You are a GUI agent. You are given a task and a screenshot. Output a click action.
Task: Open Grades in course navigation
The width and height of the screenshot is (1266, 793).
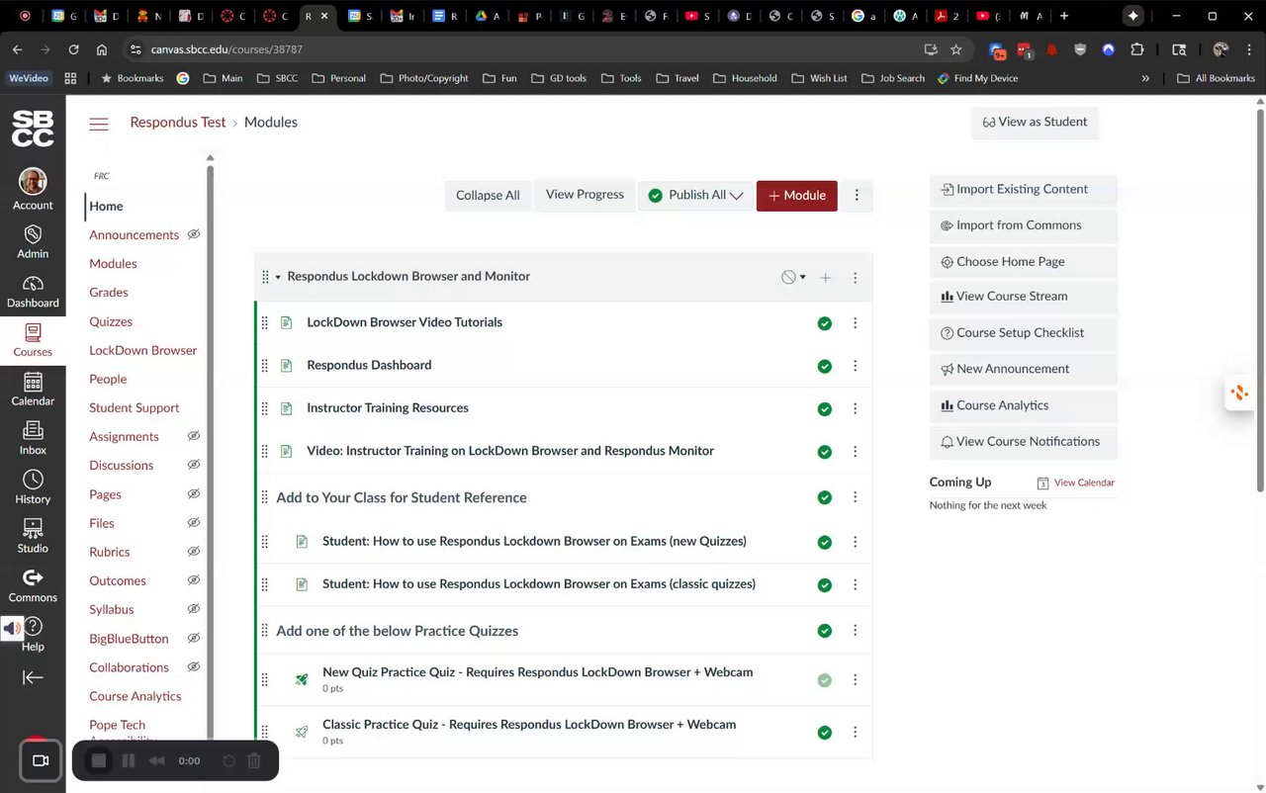click(x=109, y=293)
